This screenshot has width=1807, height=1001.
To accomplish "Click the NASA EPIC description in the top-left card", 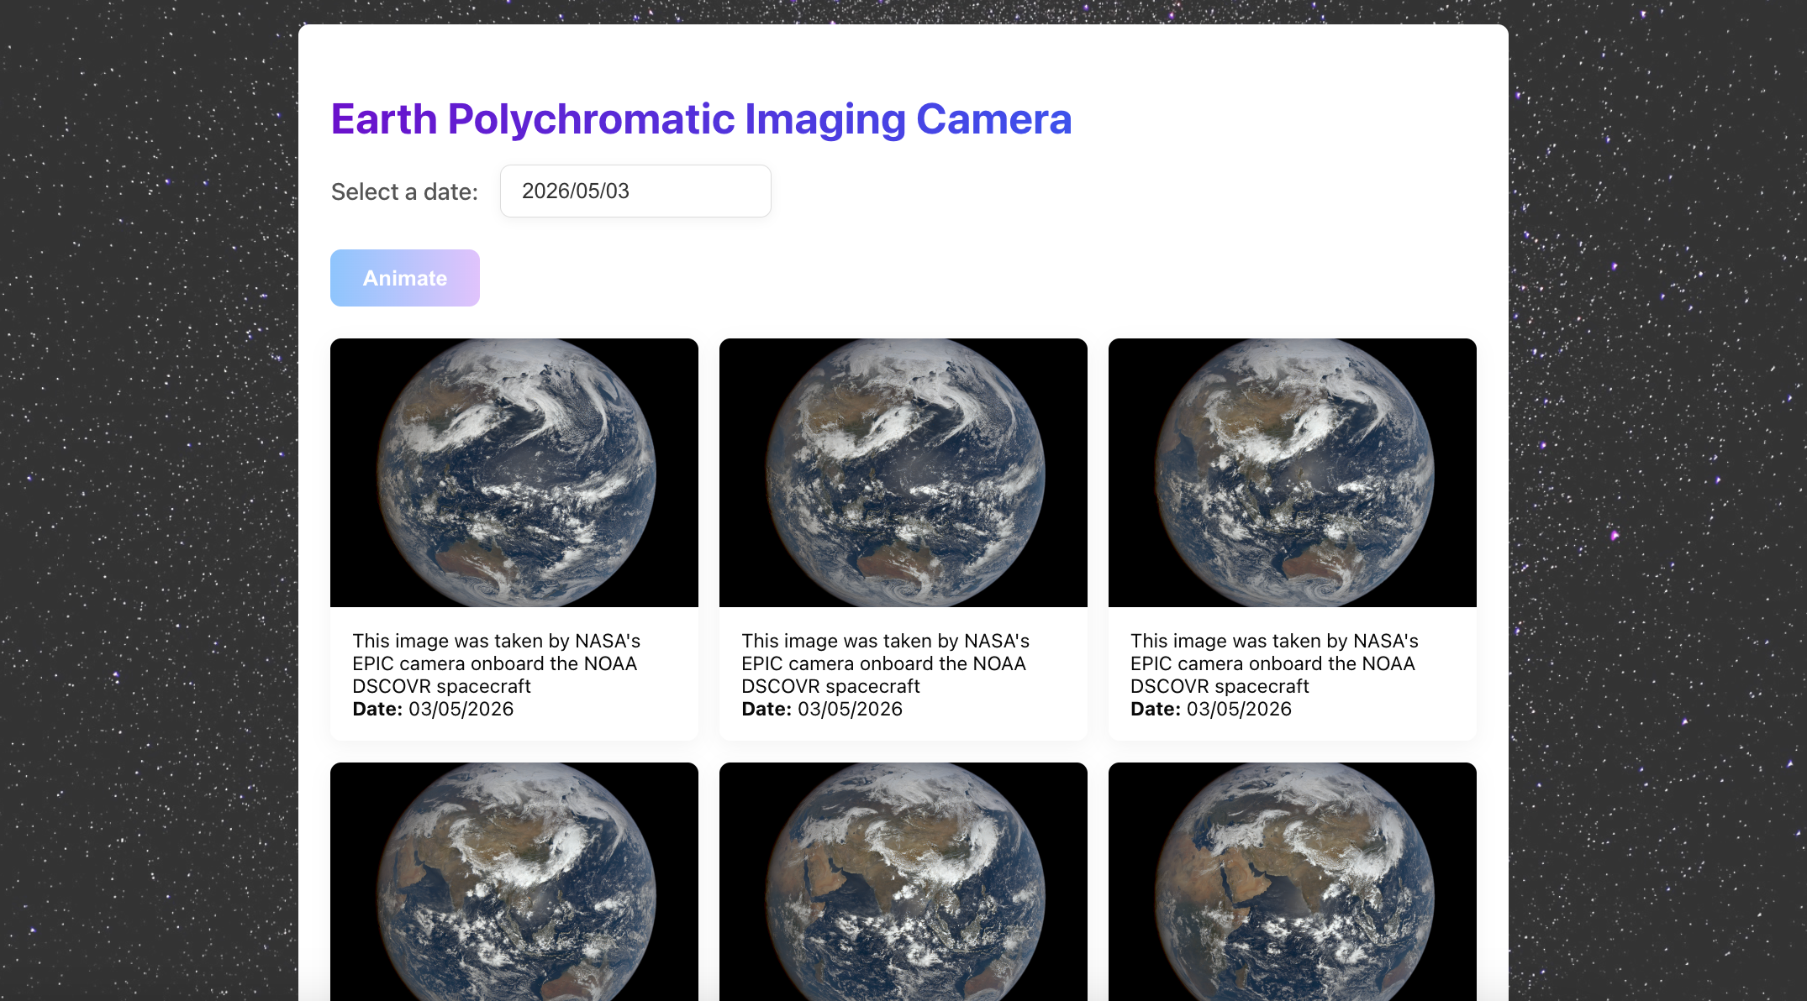I will tap(497, 663).
